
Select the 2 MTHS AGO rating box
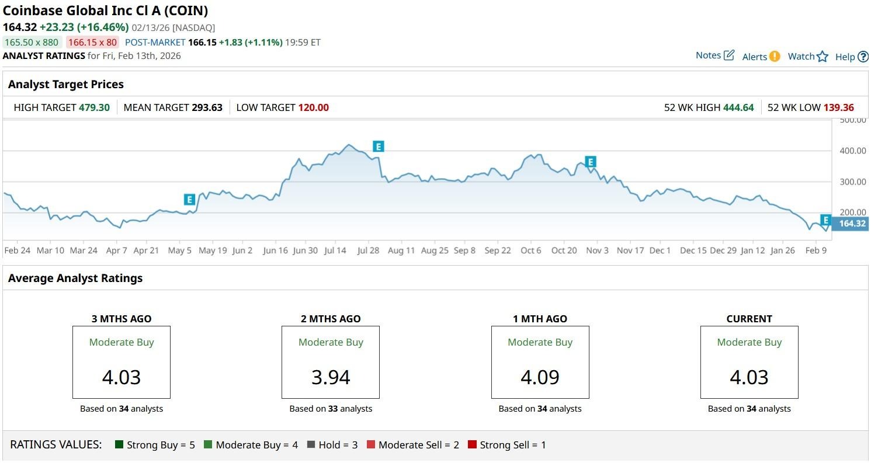click(x=331, y=362)
